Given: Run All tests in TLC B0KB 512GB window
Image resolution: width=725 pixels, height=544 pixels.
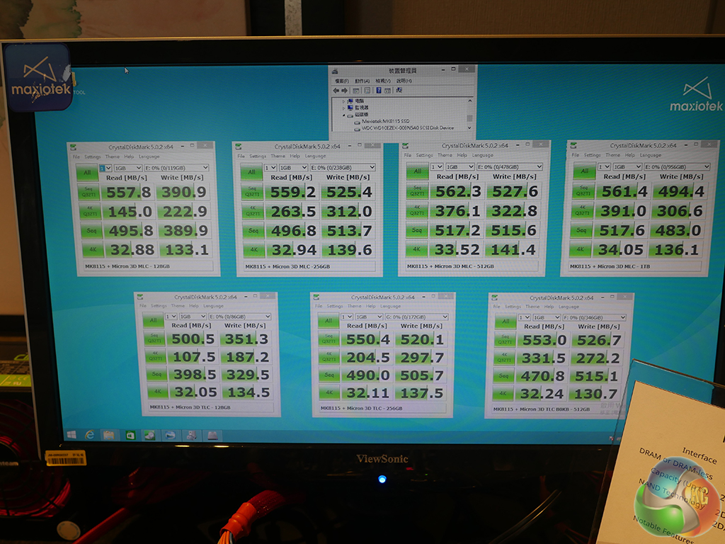Looking at the screenshot, I should pyautogui.click(x=506, y=321).
